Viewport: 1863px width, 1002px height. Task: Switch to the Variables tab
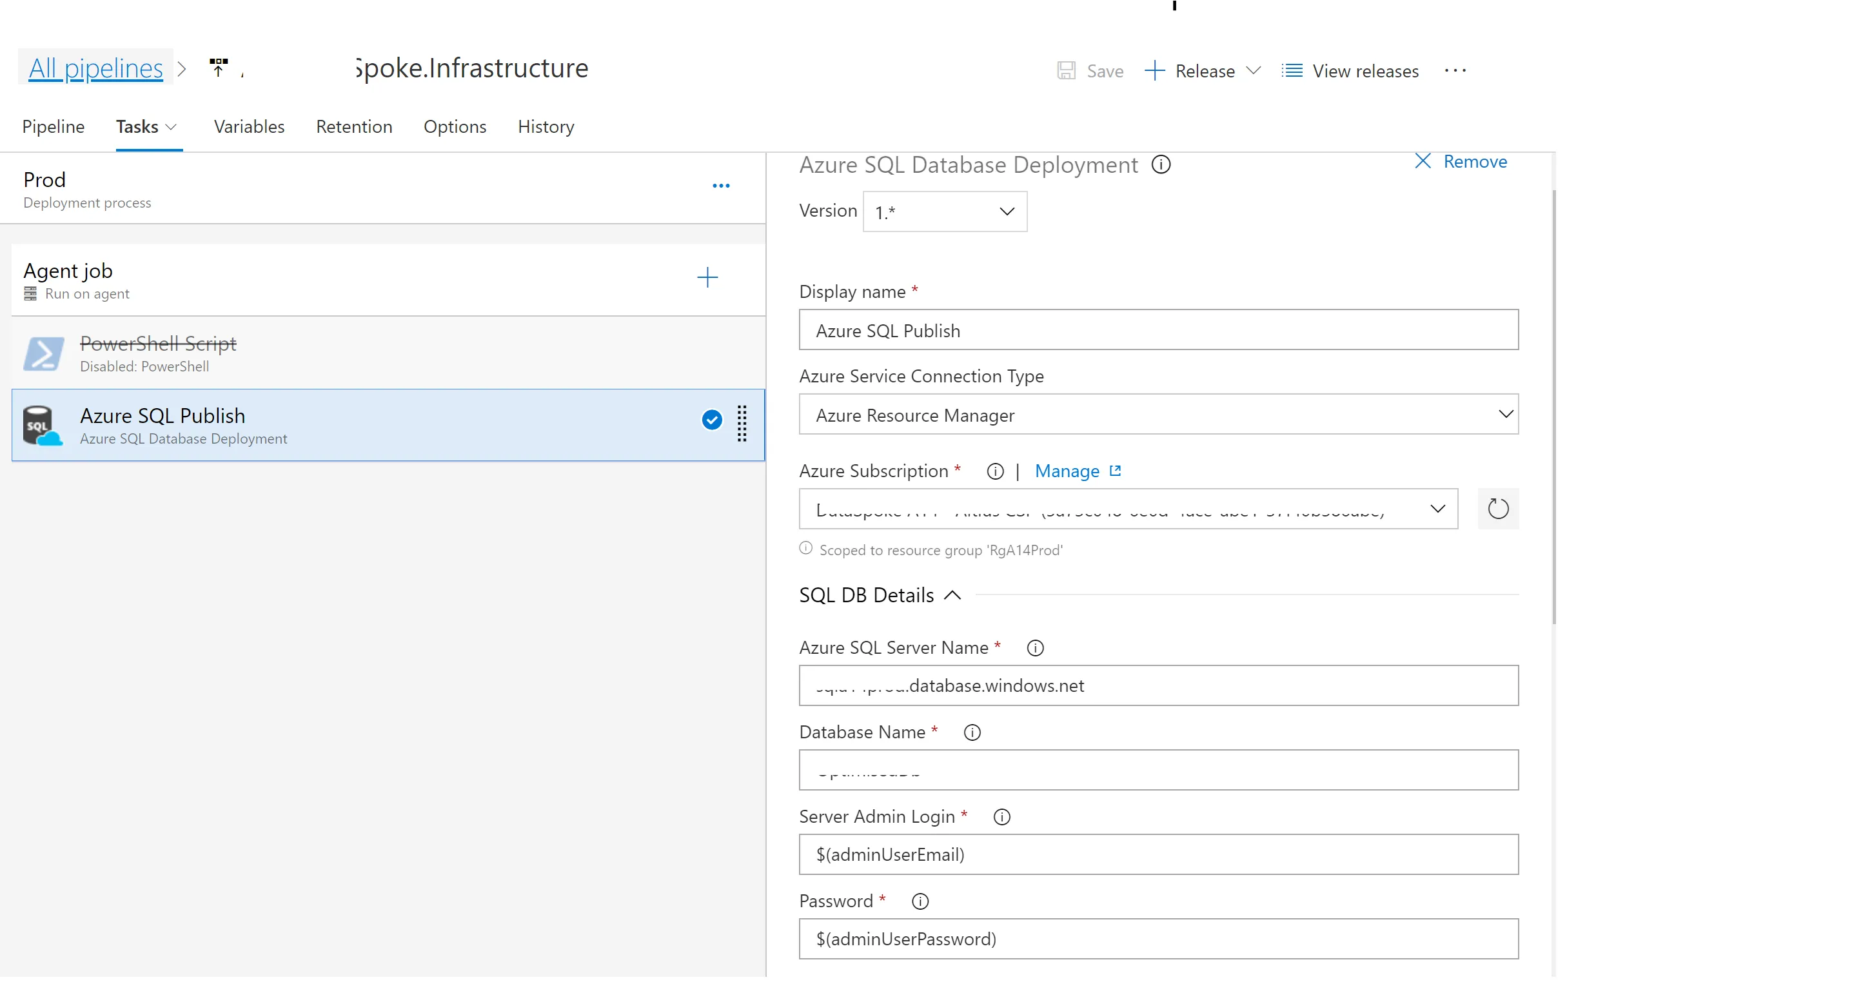click(x=249, y=126)
